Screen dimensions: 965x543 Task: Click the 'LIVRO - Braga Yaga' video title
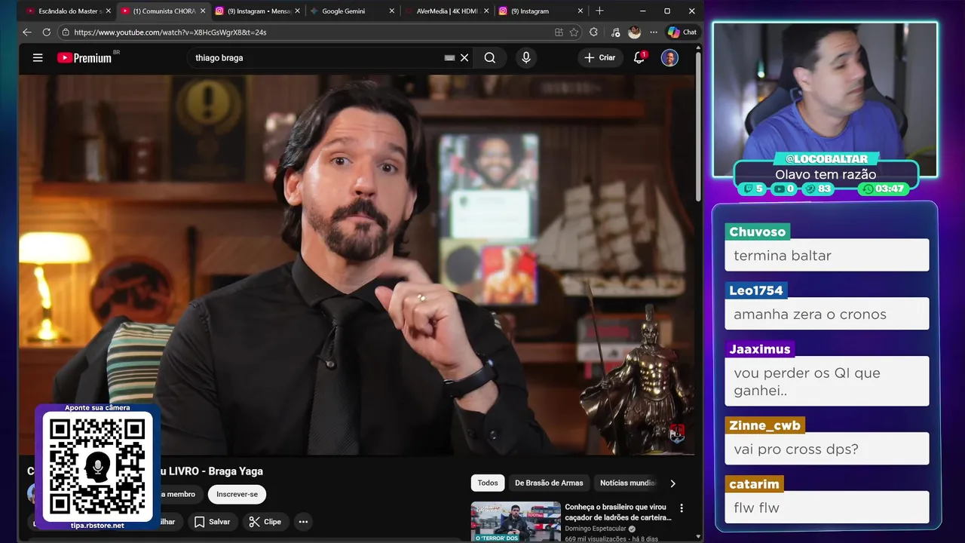[x=215, y=471]
